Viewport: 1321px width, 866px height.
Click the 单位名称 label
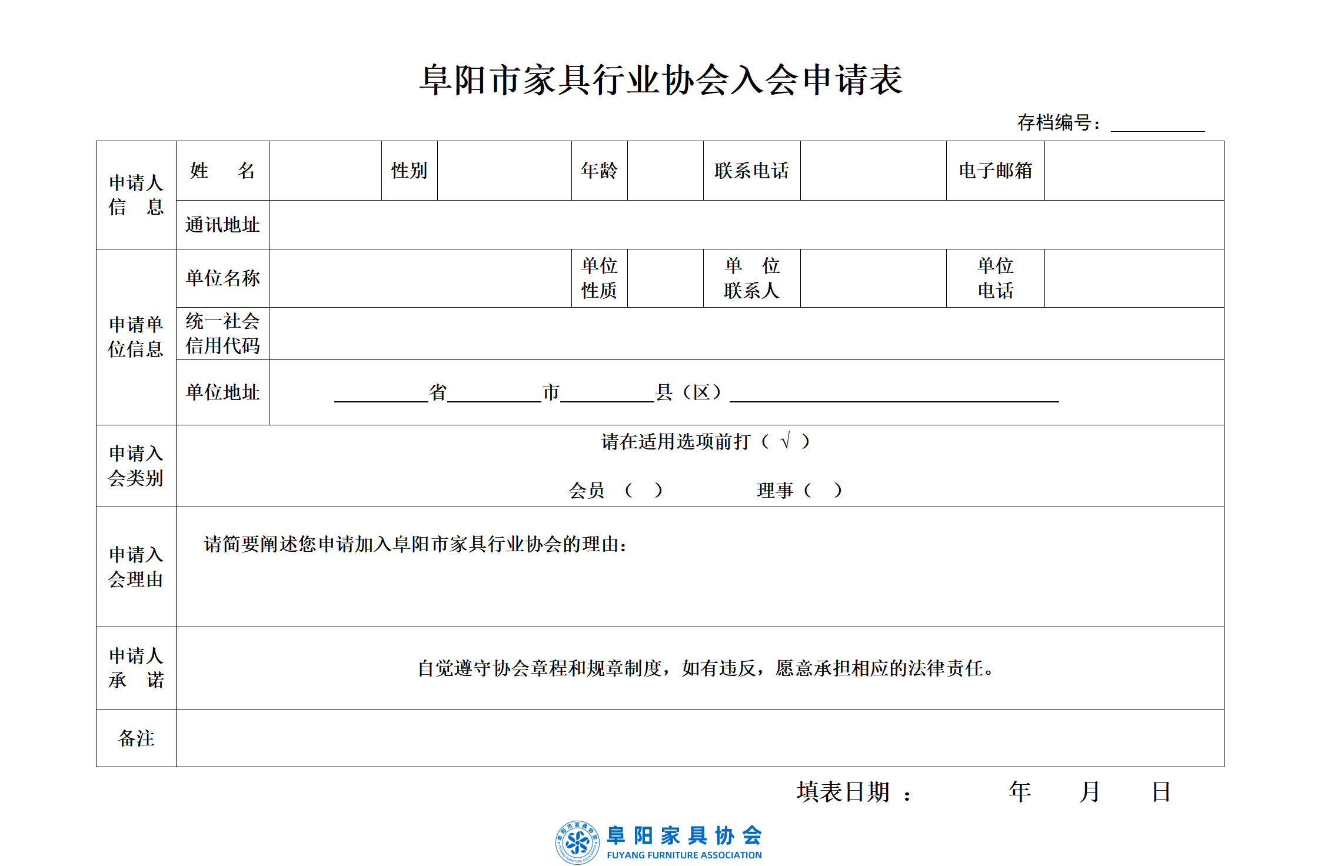tap(222, 278)
